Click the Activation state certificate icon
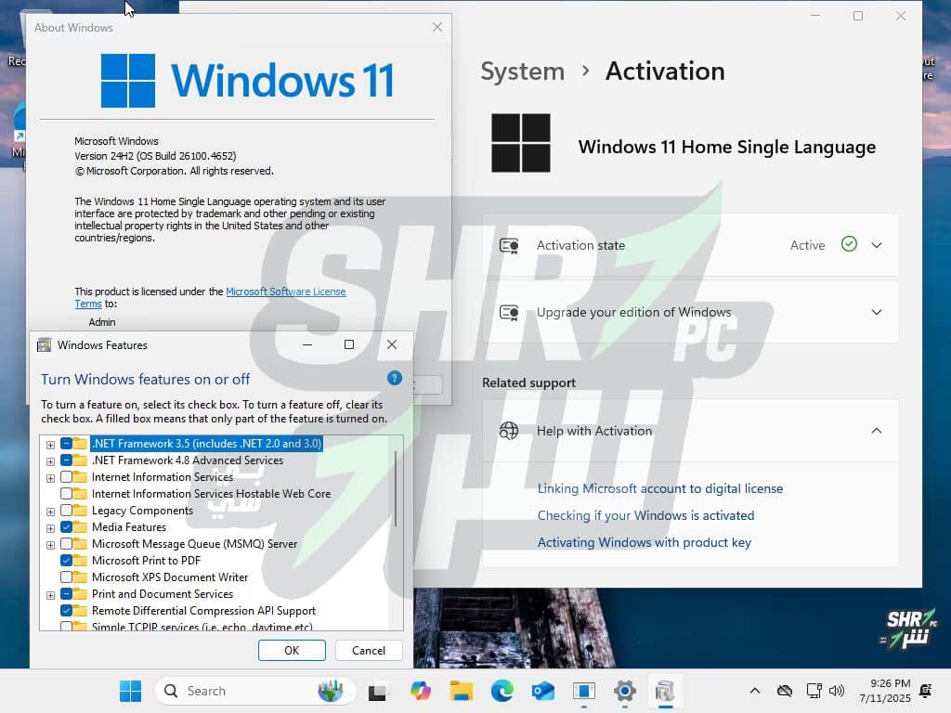The height and width of the screenshot is (713, 951). [509, 245]
